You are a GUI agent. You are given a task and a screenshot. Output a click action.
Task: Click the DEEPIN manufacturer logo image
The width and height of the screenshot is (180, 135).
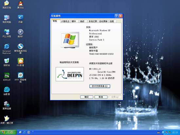coord(70,74)
